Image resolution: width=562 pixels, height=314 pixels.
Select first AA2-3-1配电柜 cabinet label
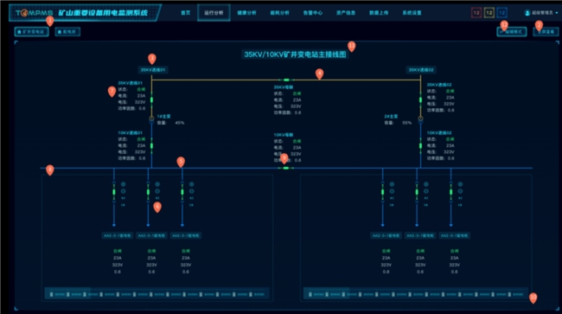(x=118, y=235)
